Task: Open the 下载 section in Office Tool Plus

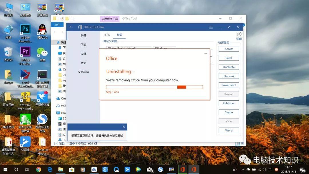Action: (84, 45)
